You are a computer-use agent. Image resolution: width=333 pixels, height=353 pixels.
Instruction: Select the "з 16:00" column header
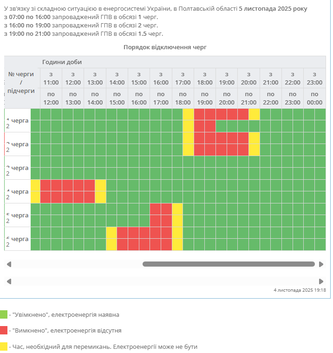[x=161, y=78]
